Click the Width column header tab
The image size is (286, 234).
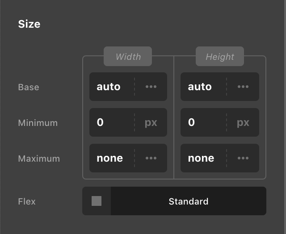pyautogui.click(x=128, y=56)
